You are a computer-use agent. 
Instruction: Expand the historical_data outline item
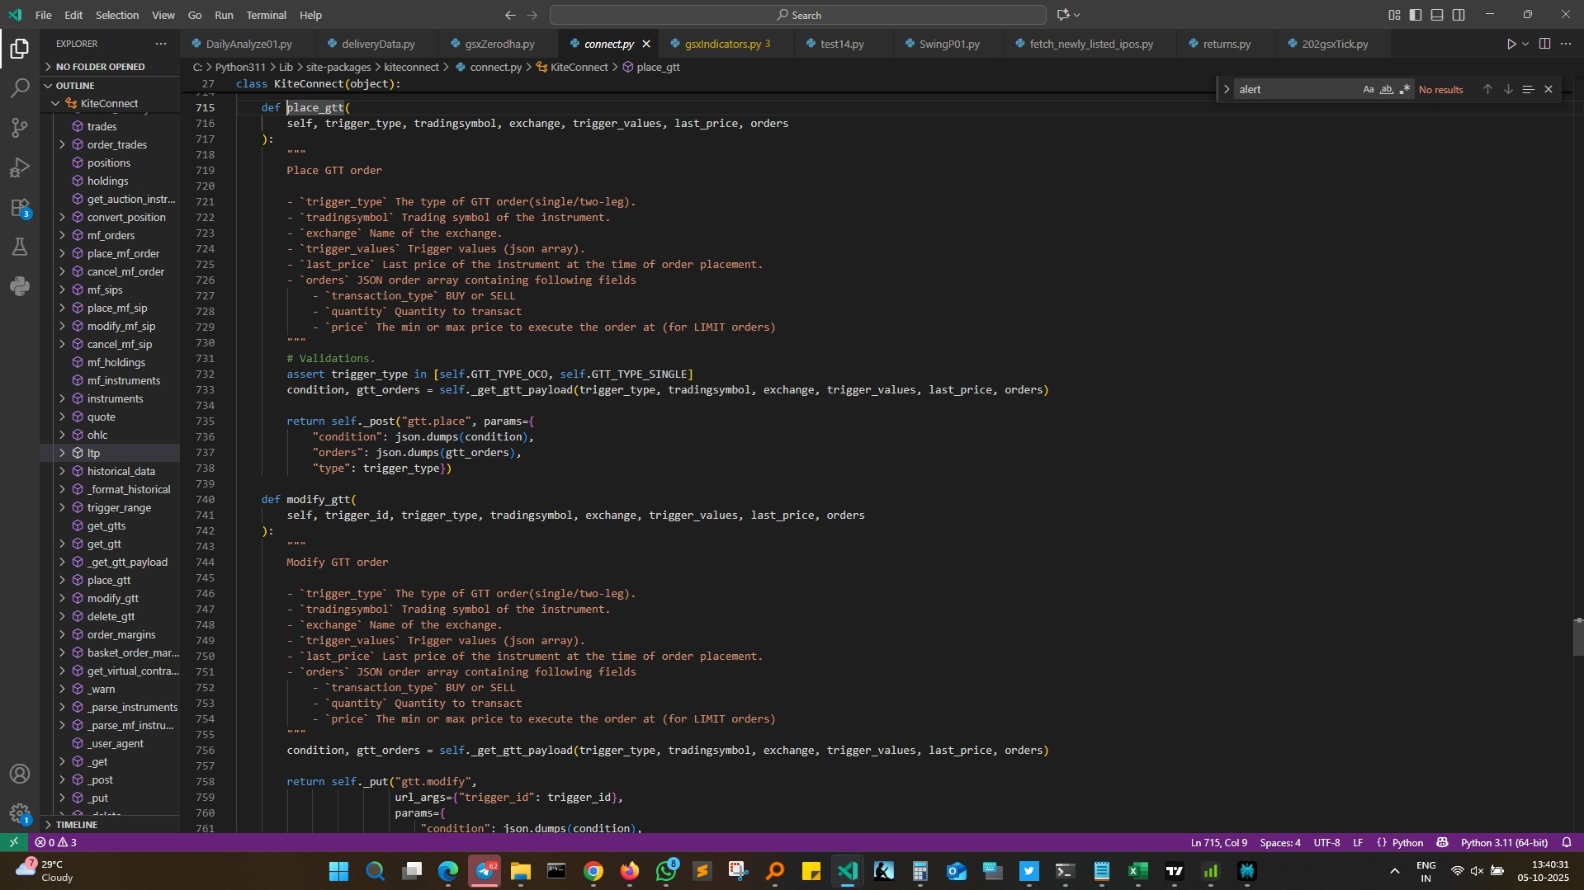tap(62, 471)
